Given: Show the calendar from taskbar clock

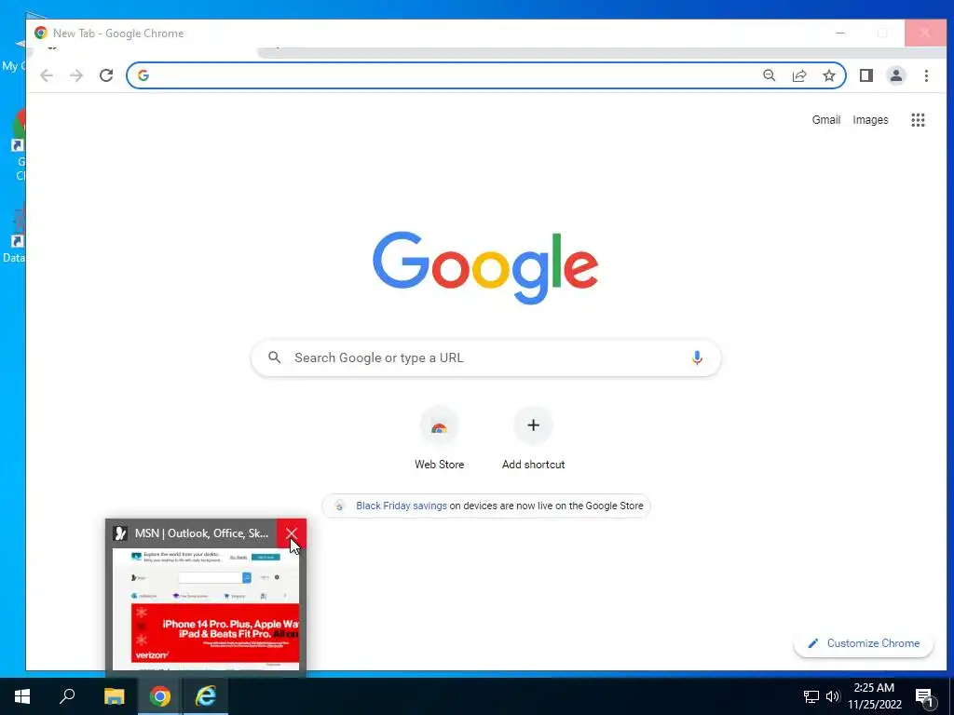Looking at the screenshot, I should [x=874, y=696].
